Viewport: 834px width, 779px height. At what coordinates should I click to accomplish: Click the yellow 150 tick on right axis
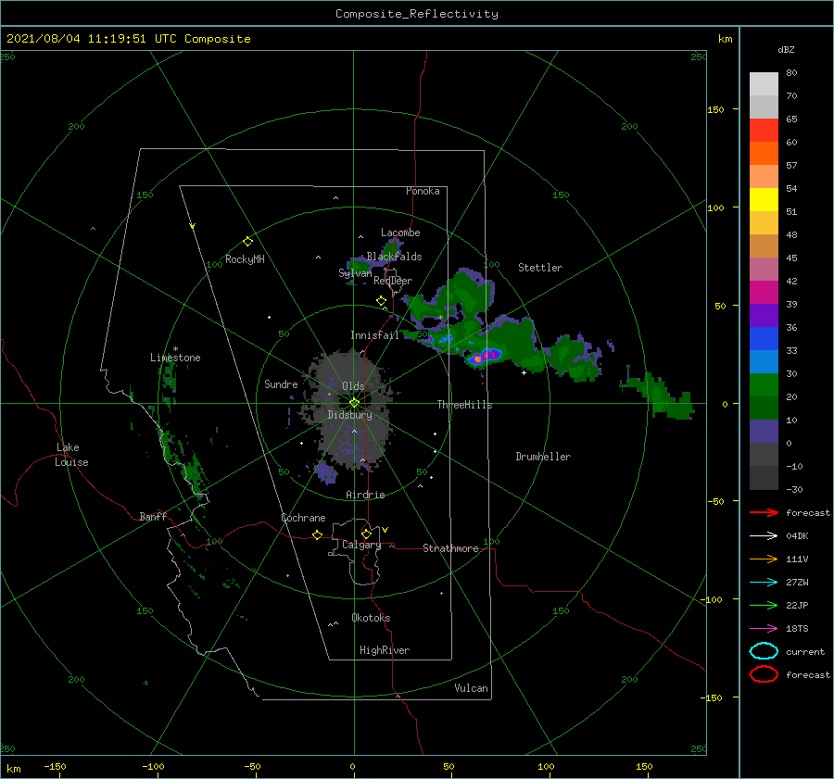(715, 109)
